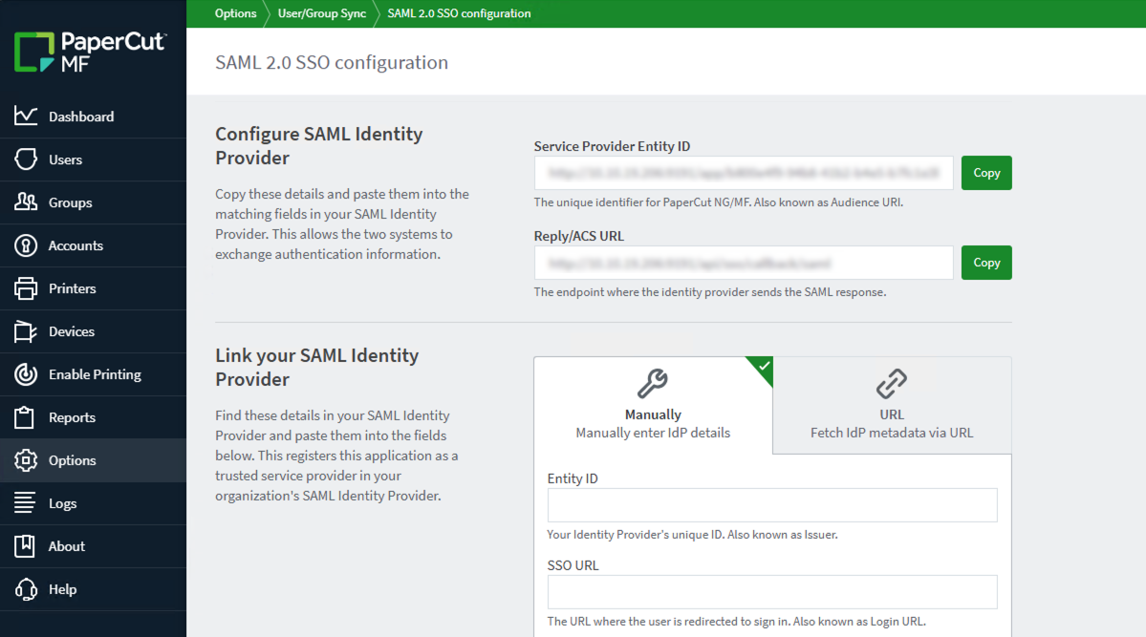Image resolution: width=1146 pixels, height=637 pixels.
Task: Click the Users sidebar icon
Action: 26,159
